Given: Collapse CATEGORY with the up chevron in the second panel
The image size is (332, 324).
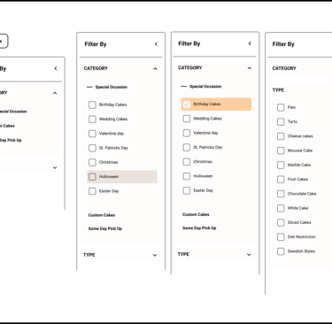Looking at the screenshot, I should tap(155, 69).
